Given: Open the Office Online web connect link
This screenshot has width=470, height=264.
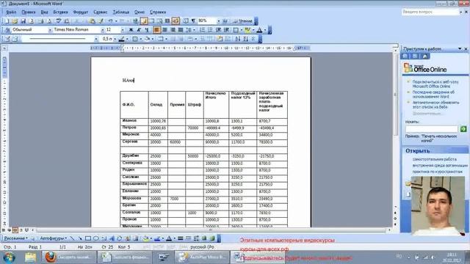Looking at the screenshot, I should point(435,84).
